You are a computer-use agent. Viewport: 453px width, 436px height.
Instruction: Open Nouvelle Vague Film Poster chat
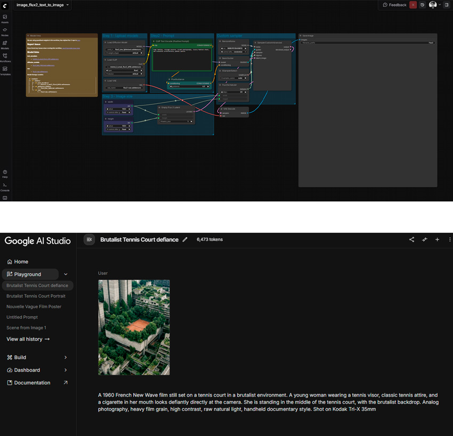click(x=34, y=307)
